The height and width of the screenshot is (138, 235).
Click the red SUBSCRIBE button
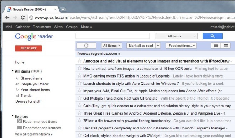click(x=28, y=48)
